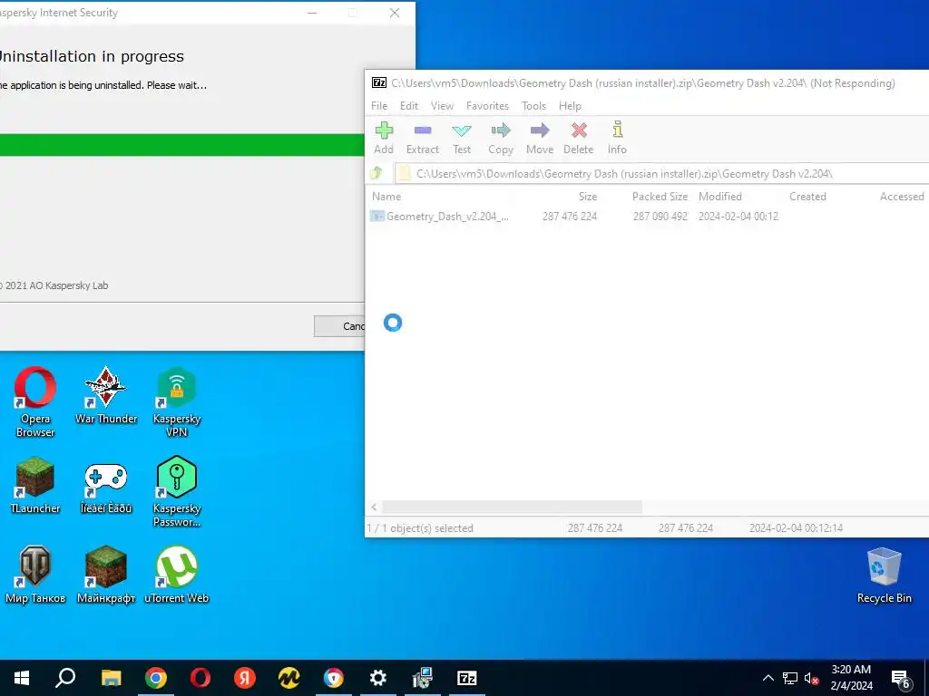Select Opera Browser desktop shortcut

click(x=35, y=401)
